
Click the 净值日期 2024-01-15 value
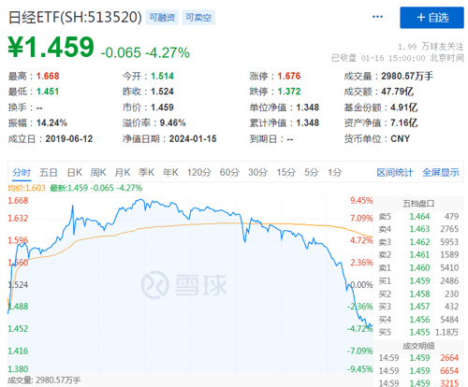click(193, 138)
